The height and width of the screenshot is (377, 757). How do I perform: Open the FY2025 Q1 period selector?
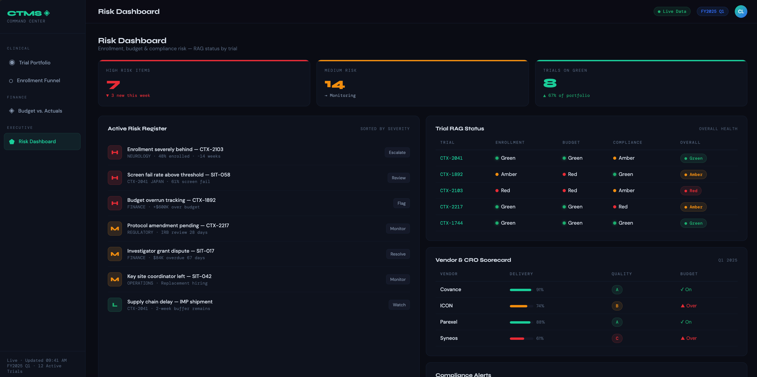click(712, 11)
